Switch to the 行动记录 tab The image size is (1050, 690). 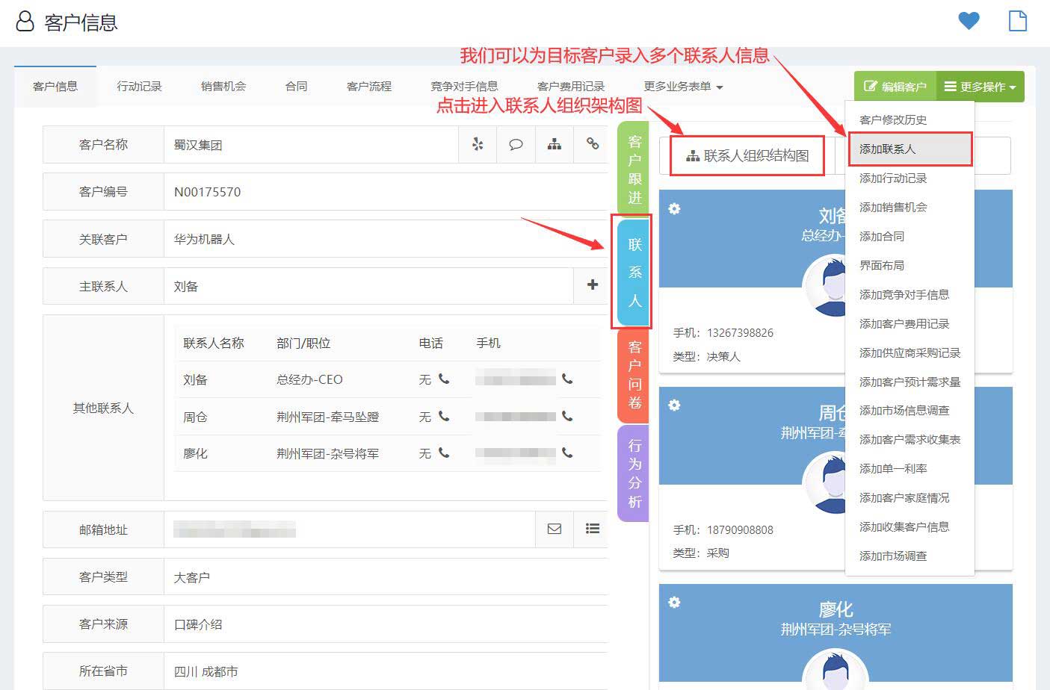139,87
